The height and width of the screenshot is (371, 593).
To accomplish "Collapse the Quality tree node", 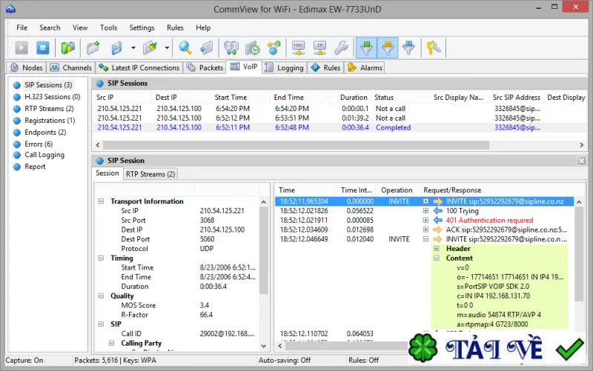I will point(101,295).
